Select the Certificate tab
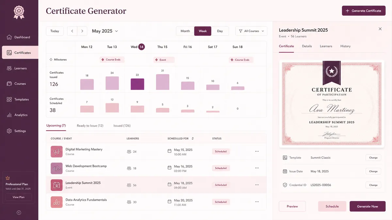 [286, 46]
